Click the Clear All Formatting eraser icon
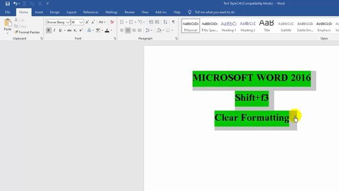 (112, 22)
